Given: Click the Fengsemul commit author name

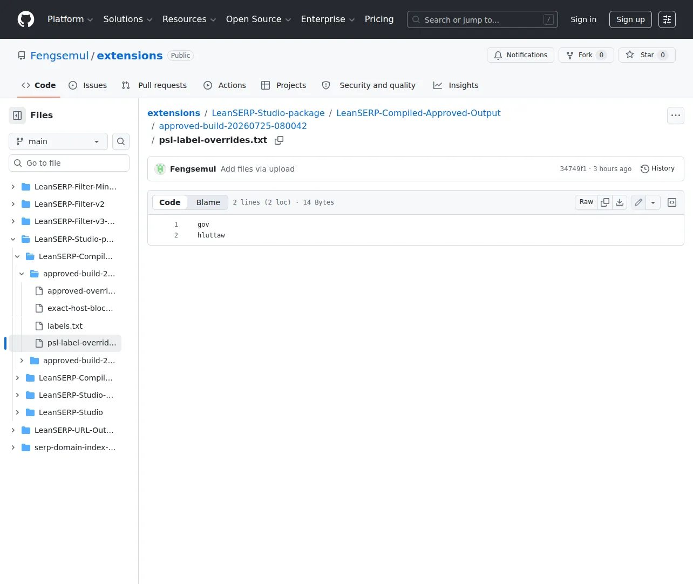Looking at the screenshot, I should (193, 169).
